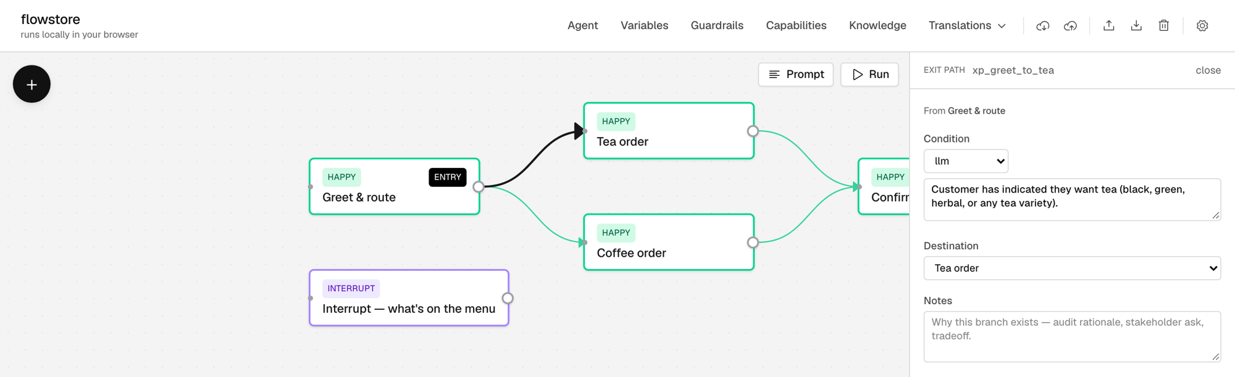Open the Knowledge tab

(877, 25)
